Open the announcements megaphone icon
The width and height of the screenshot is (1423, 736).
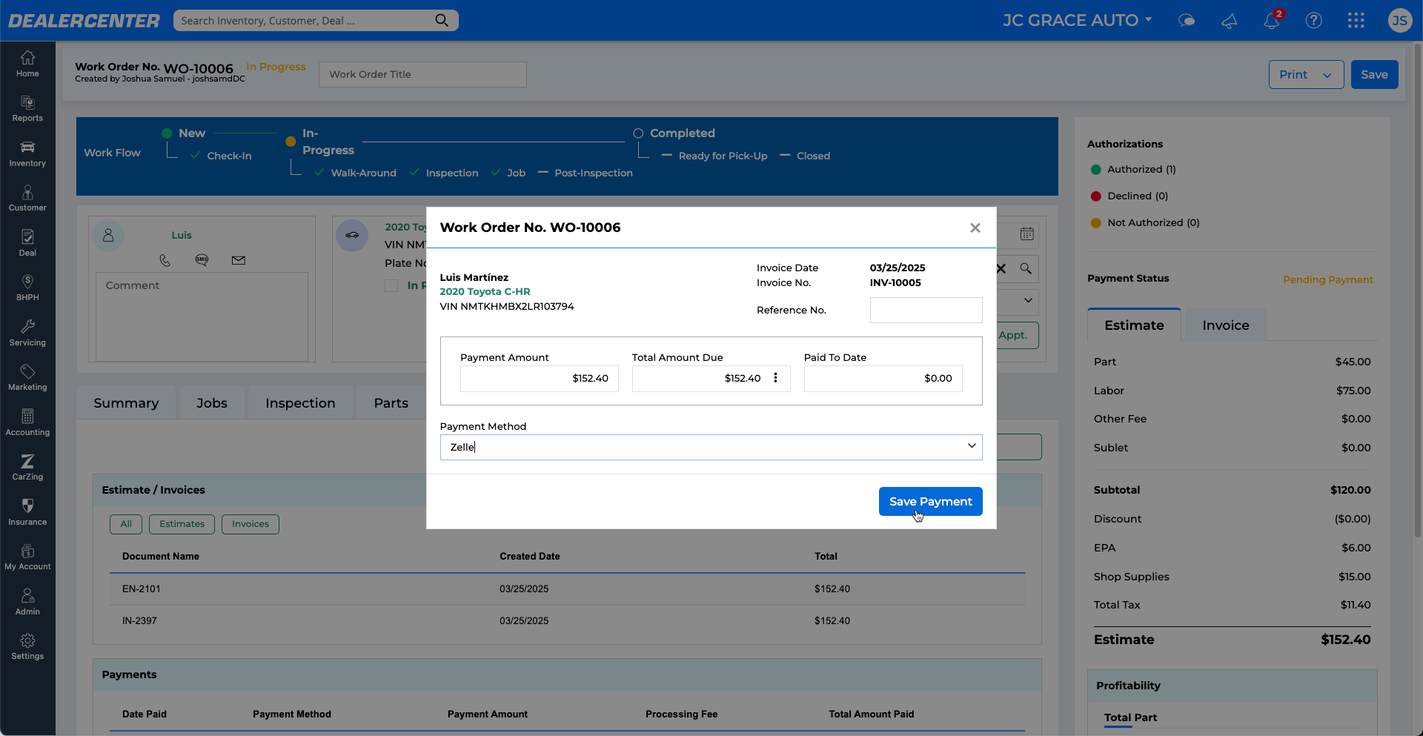pyautogui.click(x=1229, y=21)
